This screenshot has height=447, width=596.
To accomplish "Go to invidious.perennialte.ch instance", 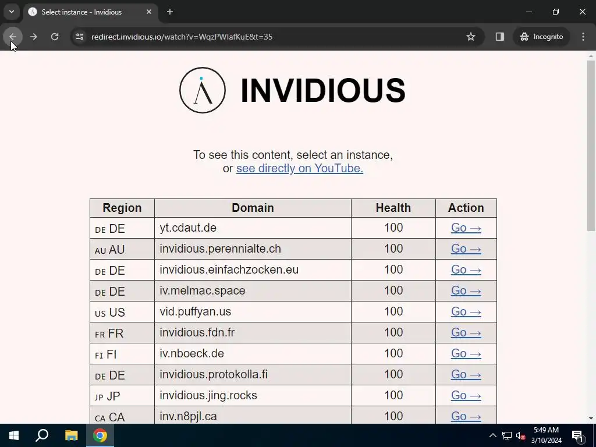I will (x=466, y=249).
